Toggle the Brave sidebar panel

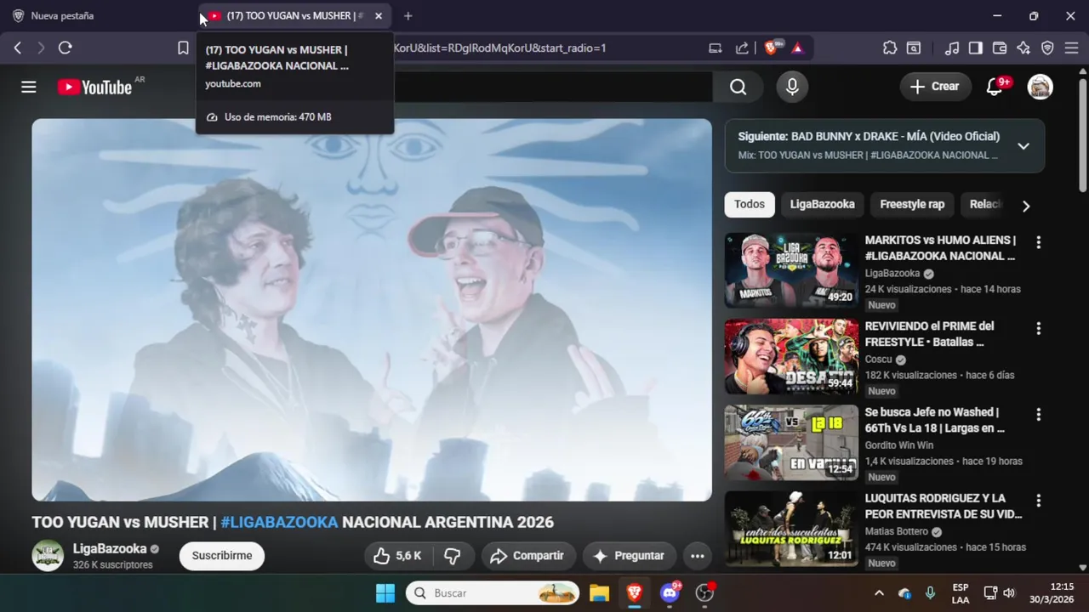pos(976,48)
